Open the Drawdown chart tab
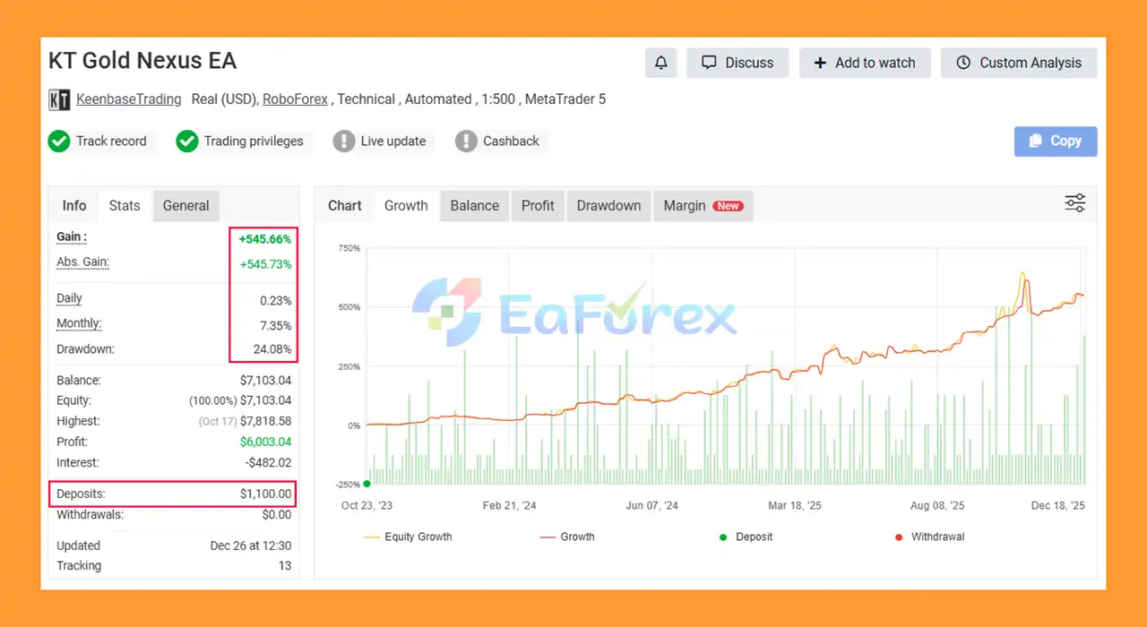 click(x=608, y=206)
